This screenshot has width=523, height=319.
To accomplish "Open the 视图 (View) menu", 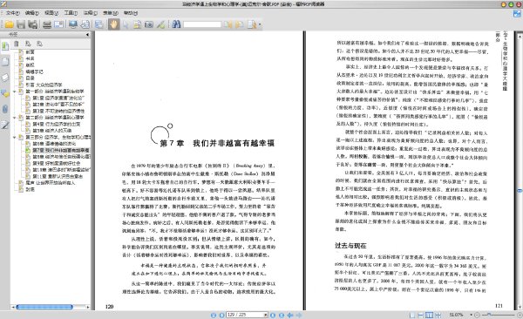I will point(51,13).
